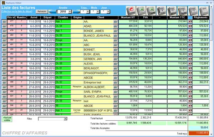Click the 'Sélection sur la date du départ' link
The image size is (214, 137).
coord(17,11)
